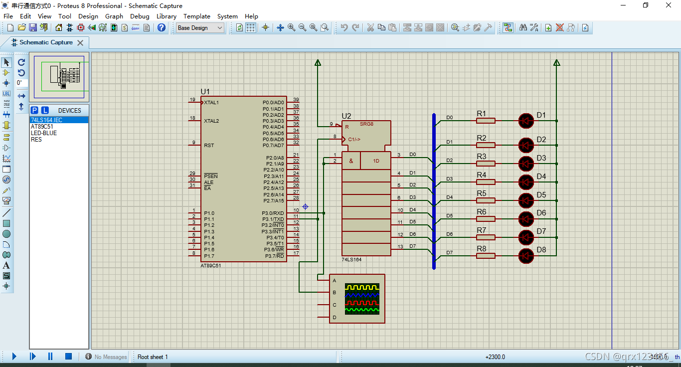Click the Play simulation button
This screenshot has height=367, width=681.
pos(14,357)
